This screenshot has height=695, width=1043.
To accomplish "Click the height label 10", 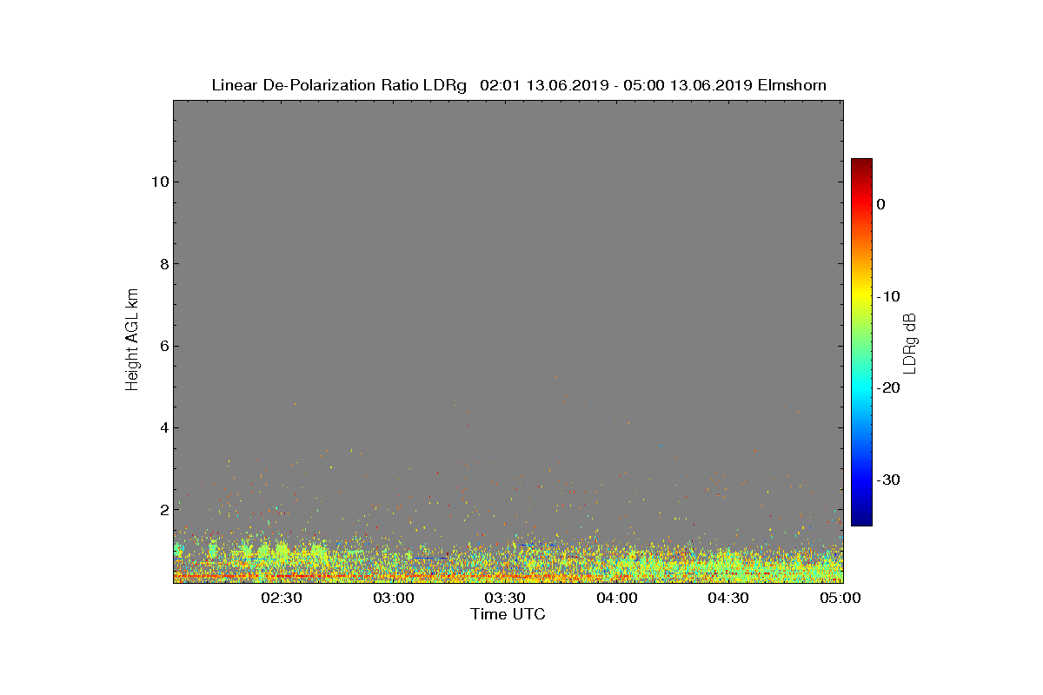I will coord(159,182).
